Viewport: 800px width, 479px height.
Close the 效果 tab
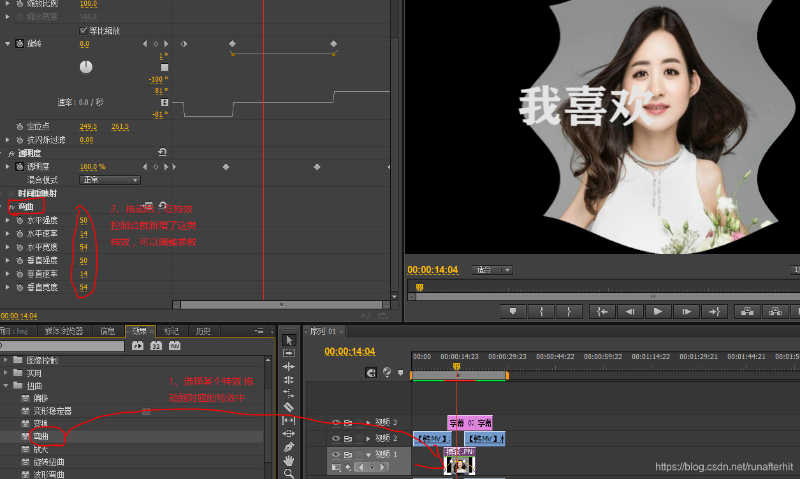tap(151, 331)
